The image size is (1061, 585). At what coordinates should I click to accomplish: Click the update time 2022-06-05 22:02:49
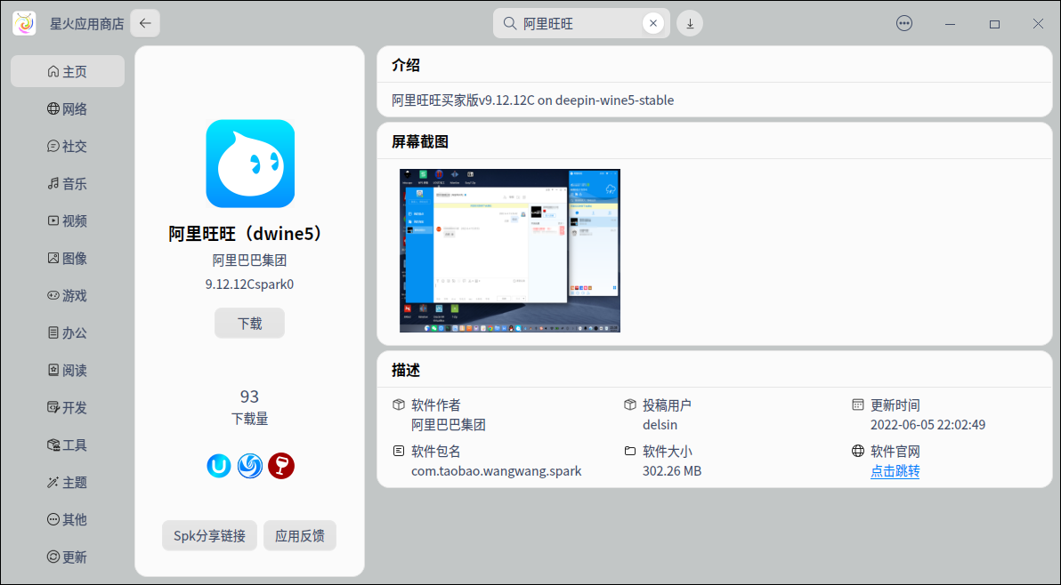click(927, 425)
